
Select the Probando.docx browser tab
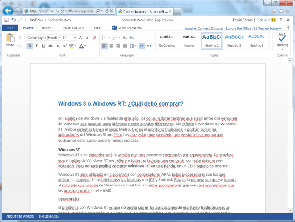point(144,12)
